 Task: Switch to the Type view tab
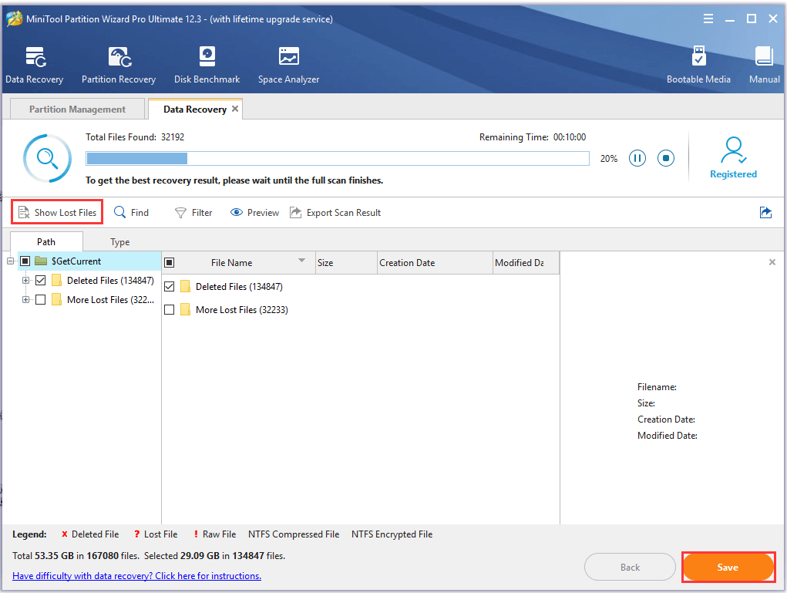click(x=120, y=241)
